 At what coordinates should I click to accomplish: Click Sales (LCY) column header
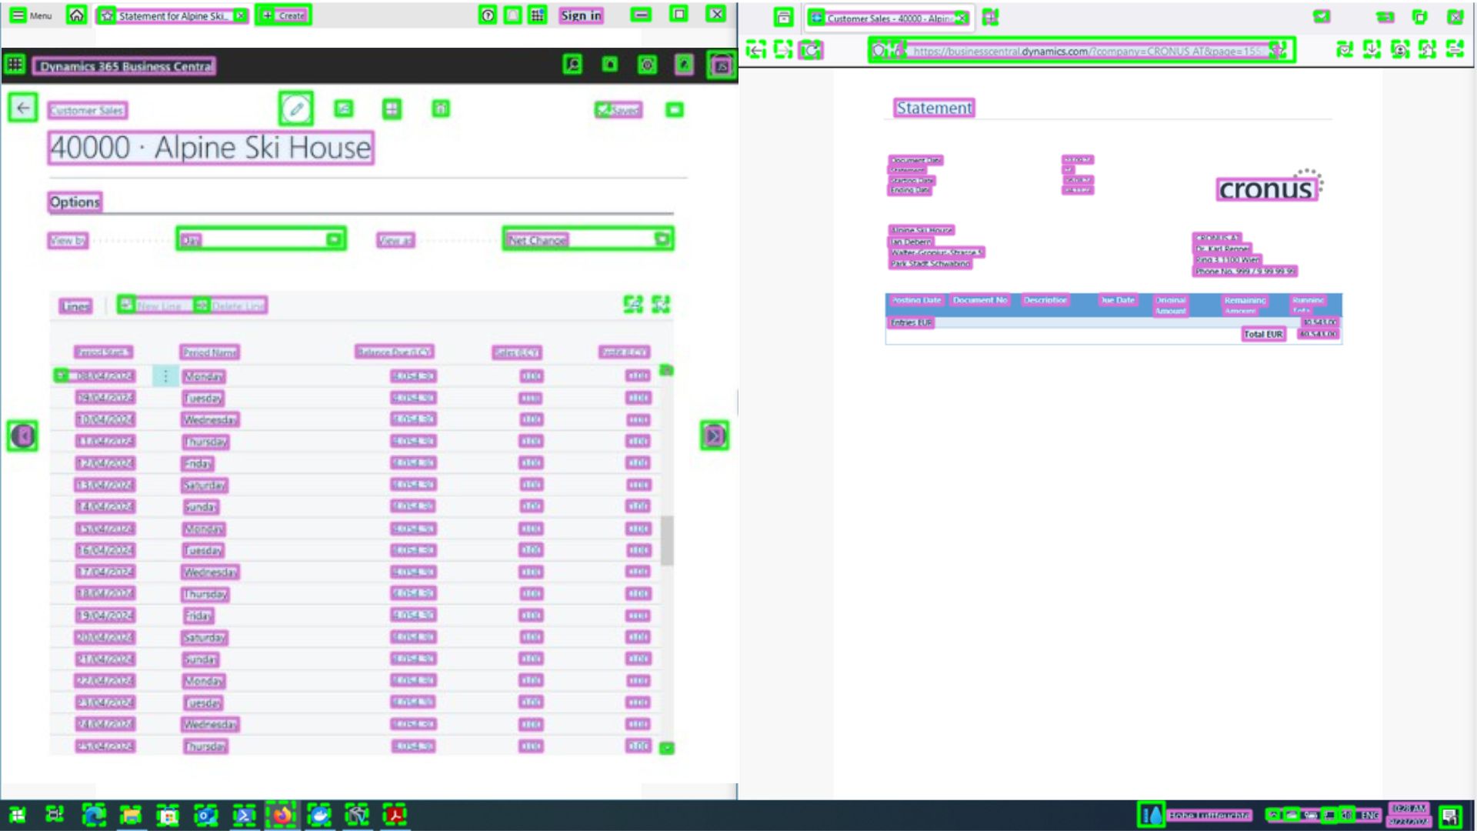click(517, 352)
